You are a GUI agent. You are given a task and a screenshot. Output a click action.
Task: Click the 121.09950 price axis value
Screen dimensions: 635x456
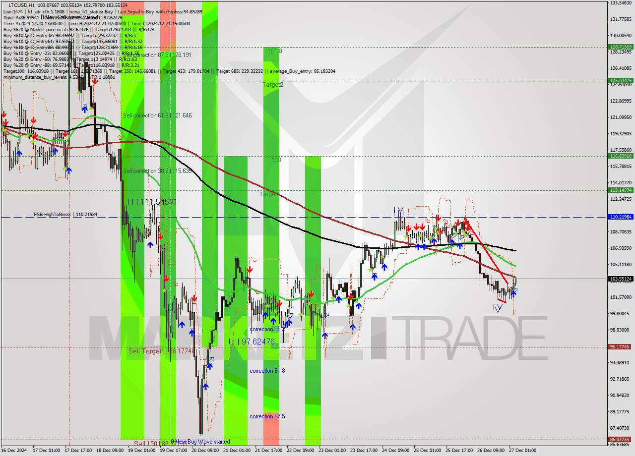click(x=620, y=117)
